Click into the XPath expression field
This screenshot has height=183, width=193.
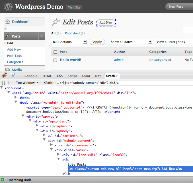125,83
